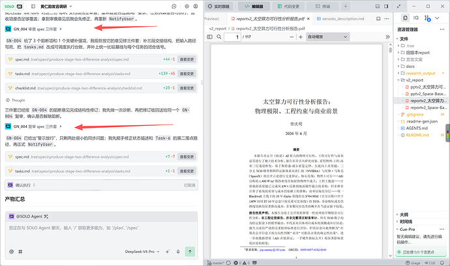Switch to the 编辑器 tab
Image resolution: width=450 pixels, height=266 pixels.
point(254,7)
